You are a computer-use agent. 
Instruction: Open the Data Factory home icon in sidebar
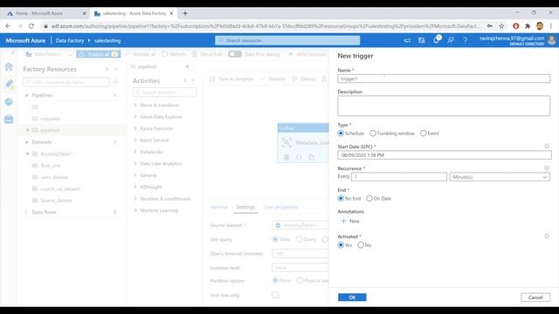(x=9, y=66)
